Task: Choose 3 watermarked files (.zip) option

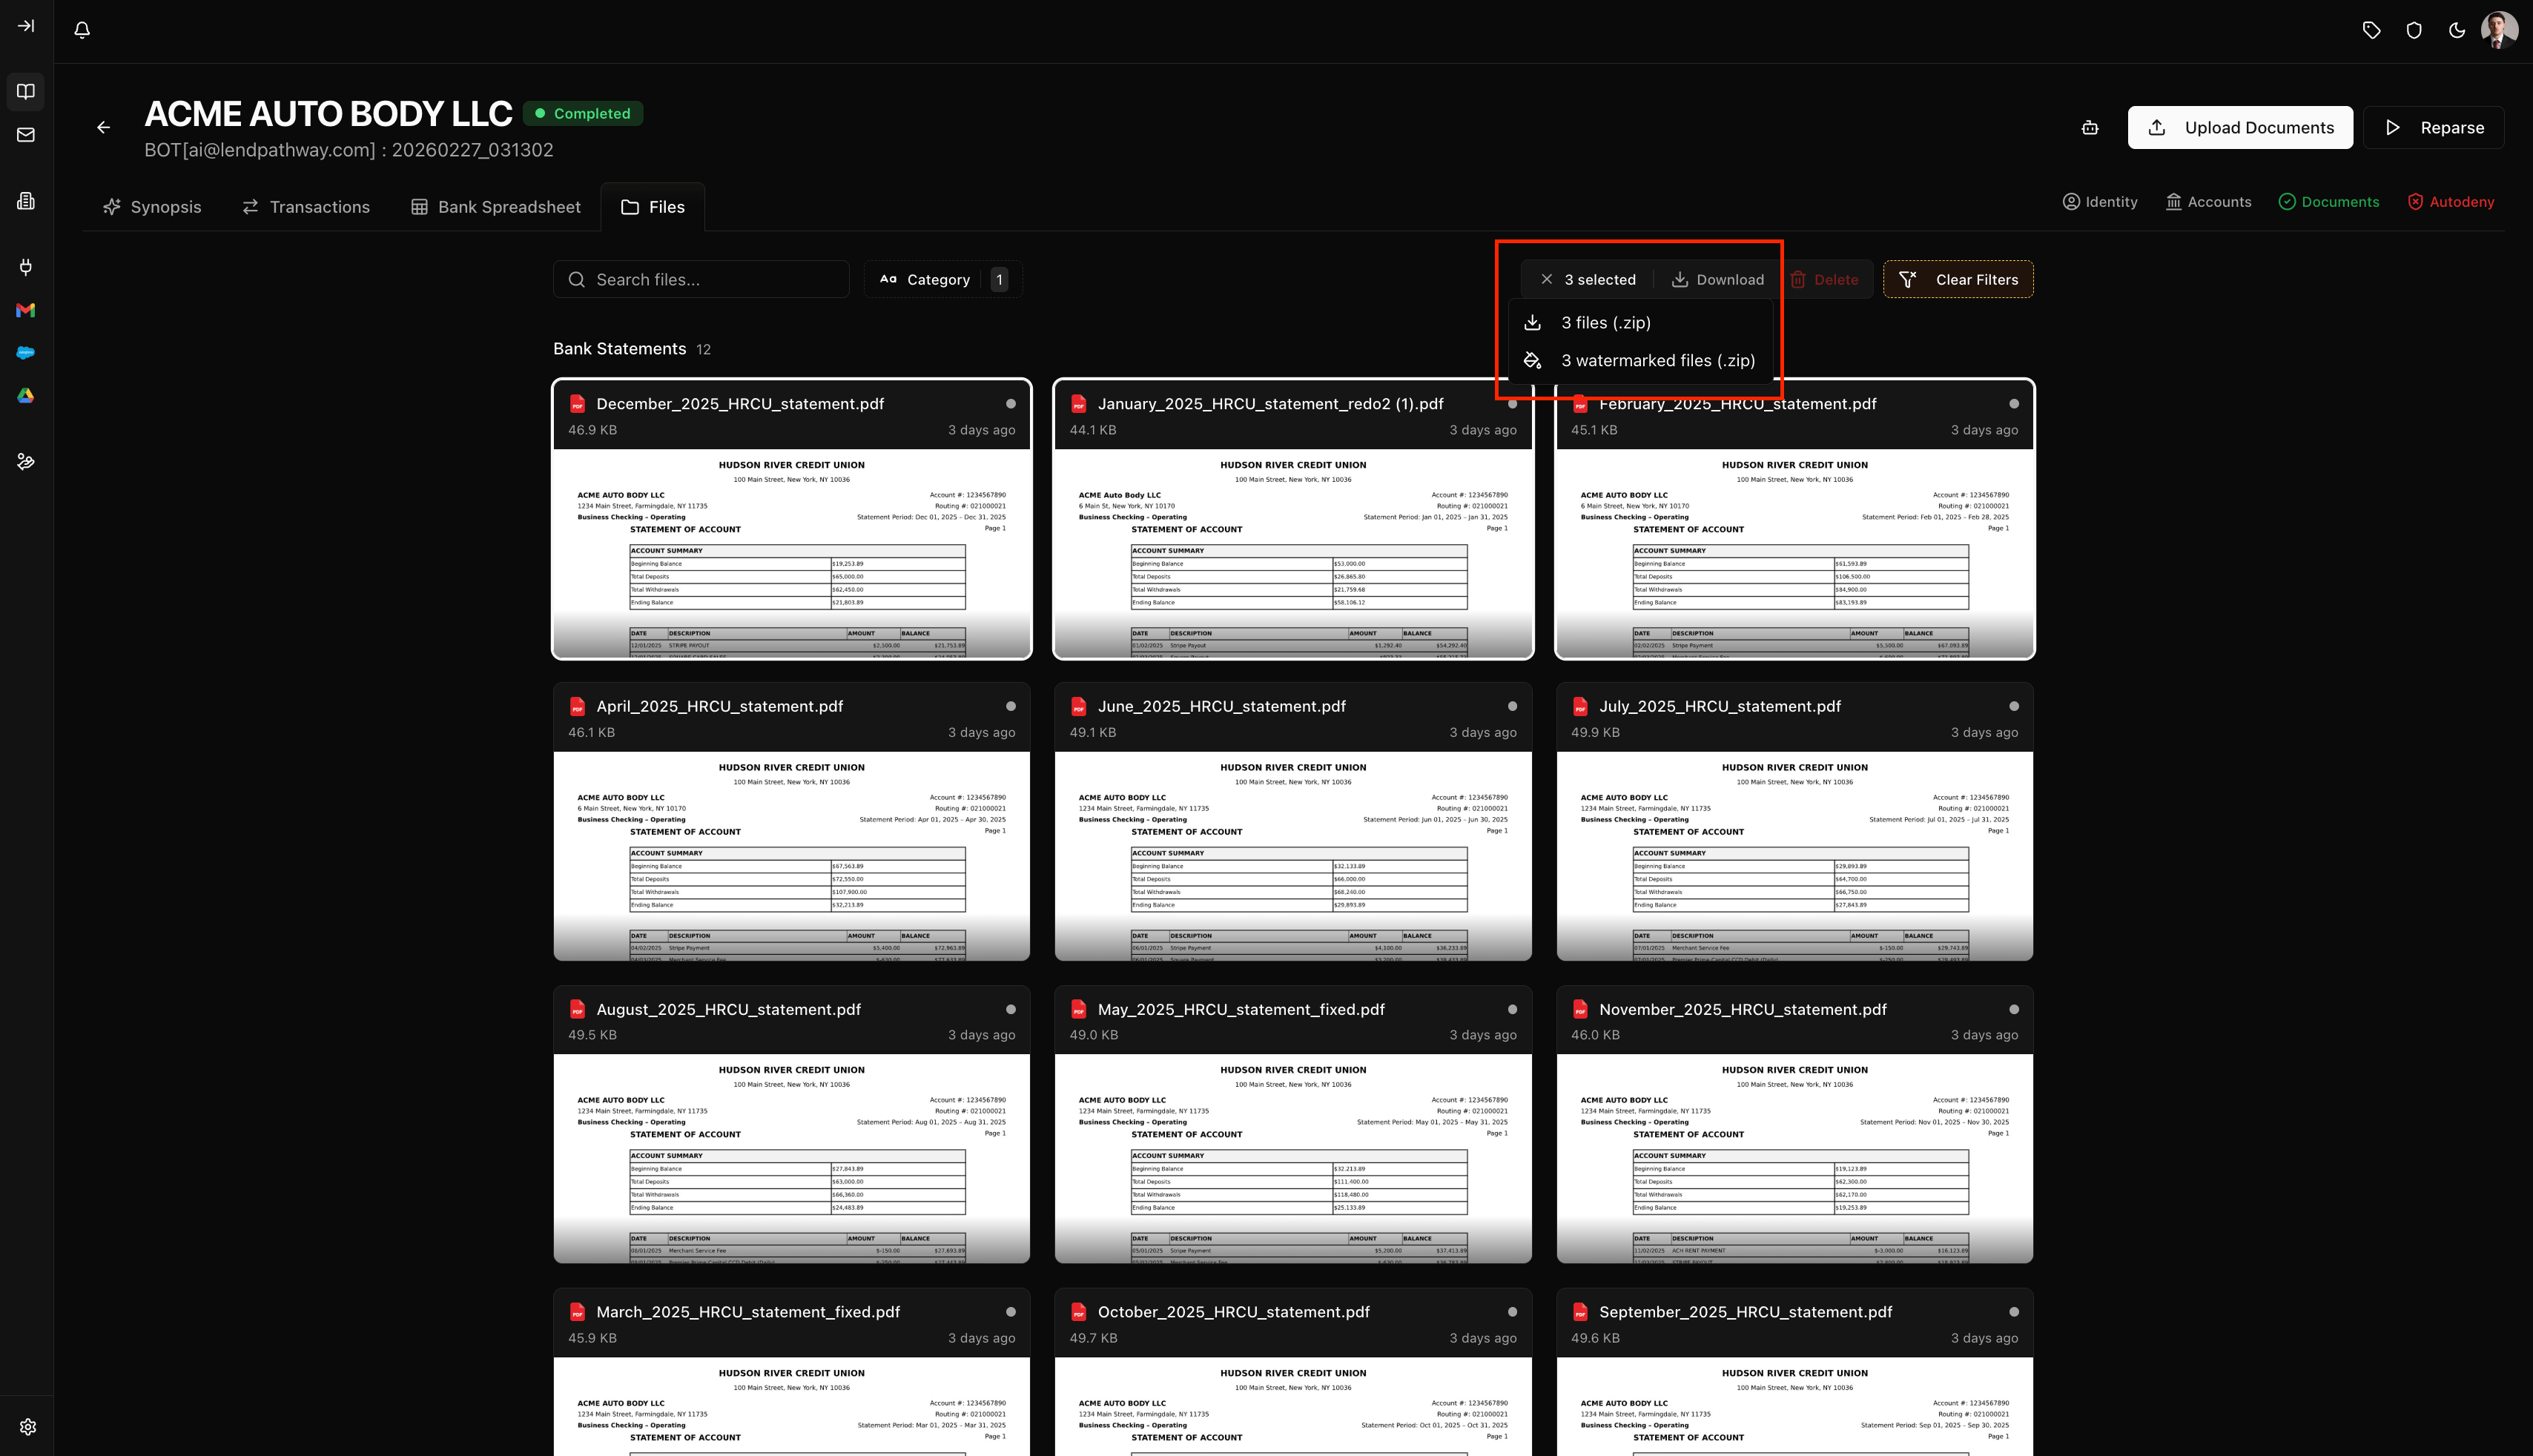Action: point(1640,361)
